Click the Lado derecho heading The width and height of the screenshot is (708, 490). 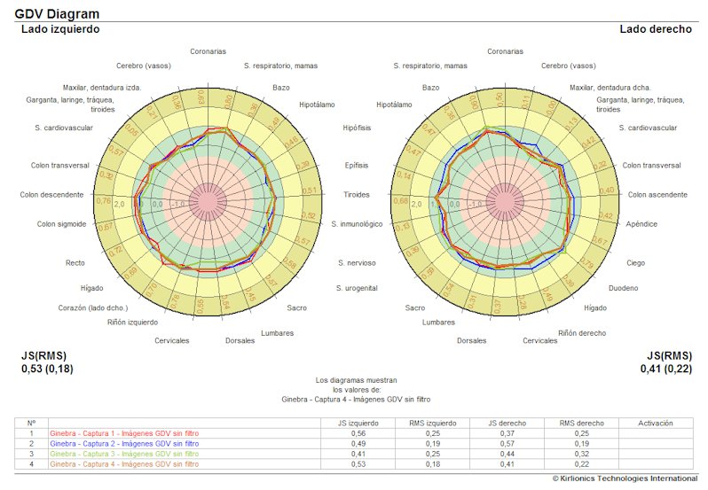(656, 29)
